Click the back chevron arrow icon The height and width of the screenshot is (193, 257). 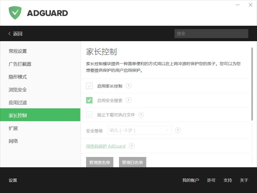coord(10,33)
